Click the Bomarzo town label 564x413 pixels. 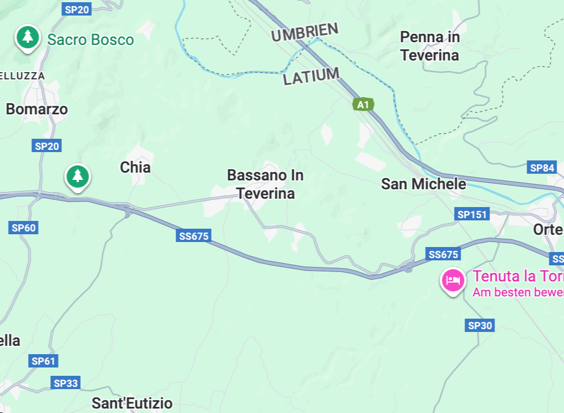37,109
